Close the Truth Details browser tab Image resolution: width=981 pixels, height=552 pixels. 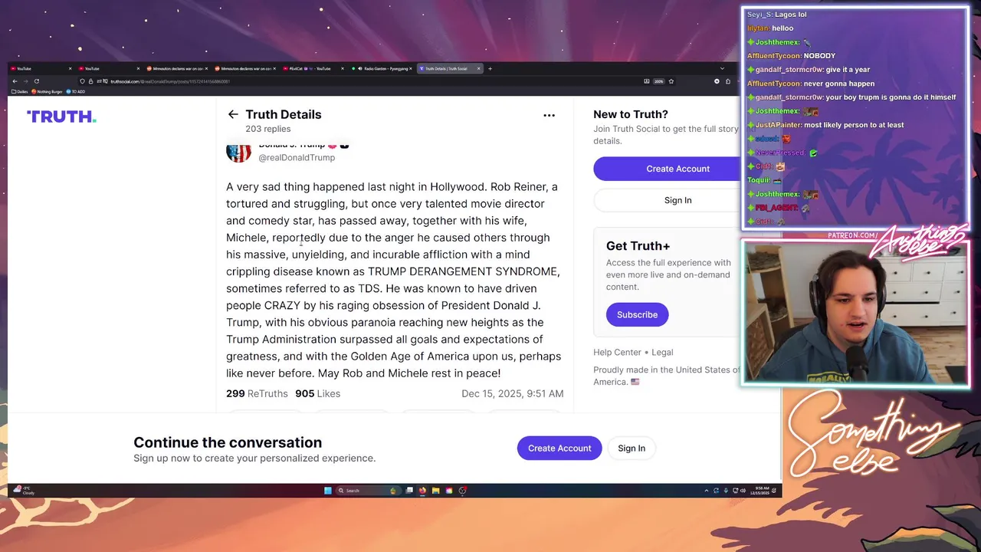[x=479, y=68]
